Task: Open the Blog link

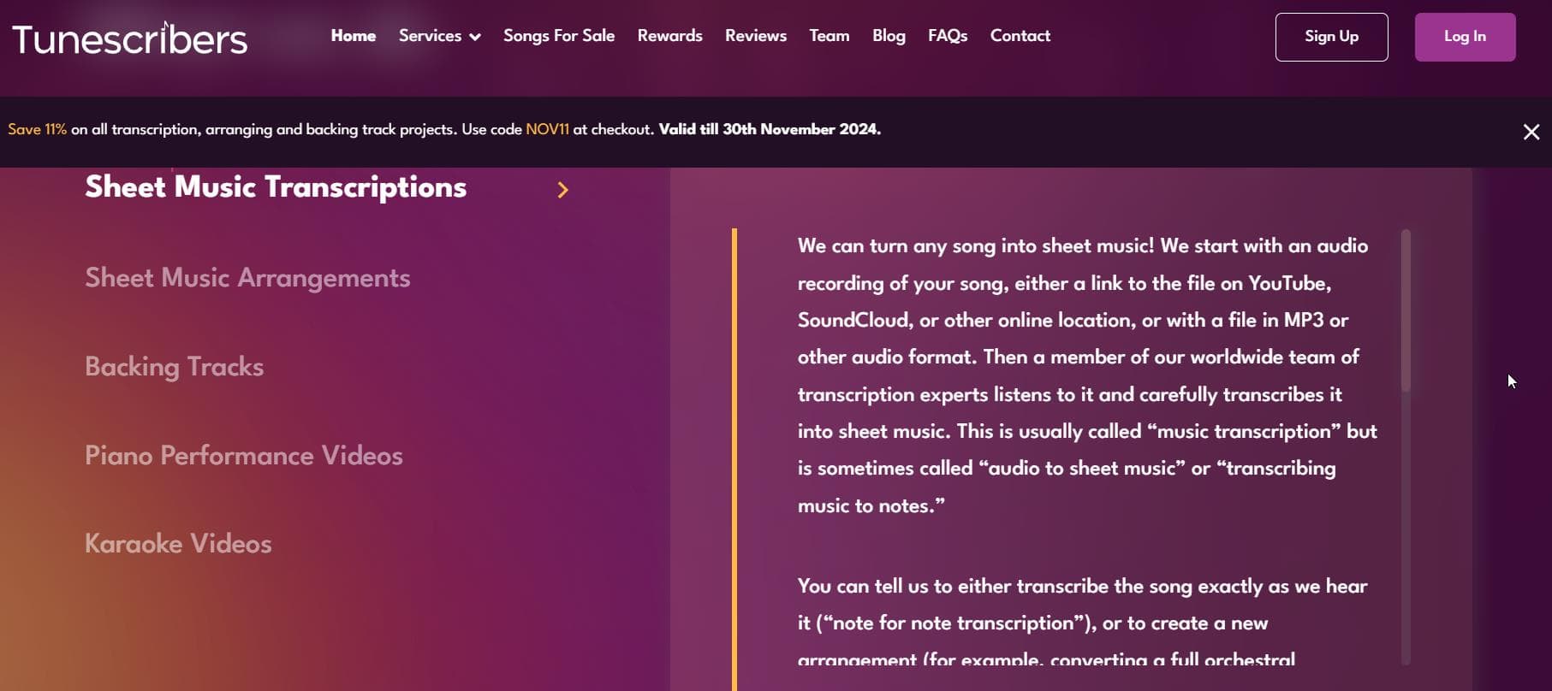Action: click(x=889, y=36)
